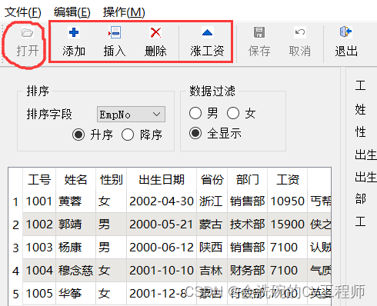This screenshot has width=377, height=306.
Task: Click birth date cell 2001-10-10
Action: tap(162, 271)
